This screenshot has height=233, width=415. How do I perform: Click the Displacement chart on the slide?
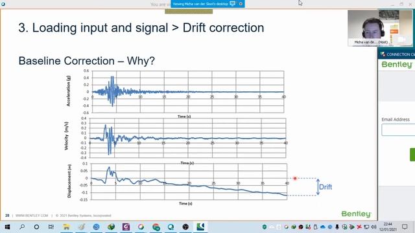(177, 184)
